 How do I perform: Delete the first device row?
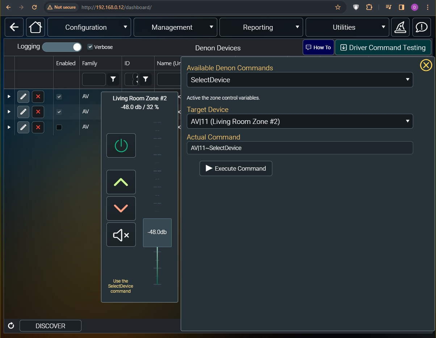click(x=38, y=97)
